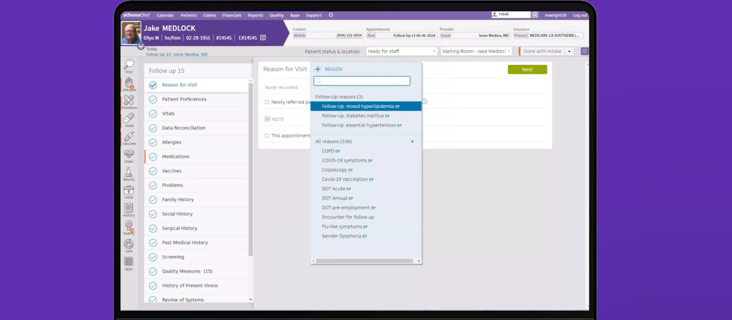Open the Financials menu
Viewport: 732px width, 320px height.
pos(232,15)
